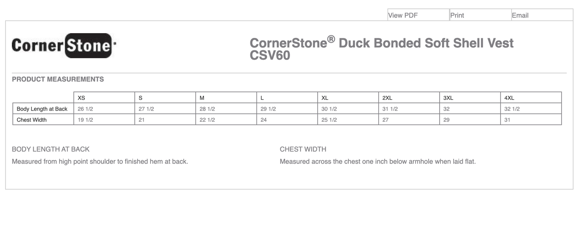This screenshot has width=578, height=241.
Task: Click the BODY LENGTH AT BACK section heading
Action: click(x=50, y=149)
